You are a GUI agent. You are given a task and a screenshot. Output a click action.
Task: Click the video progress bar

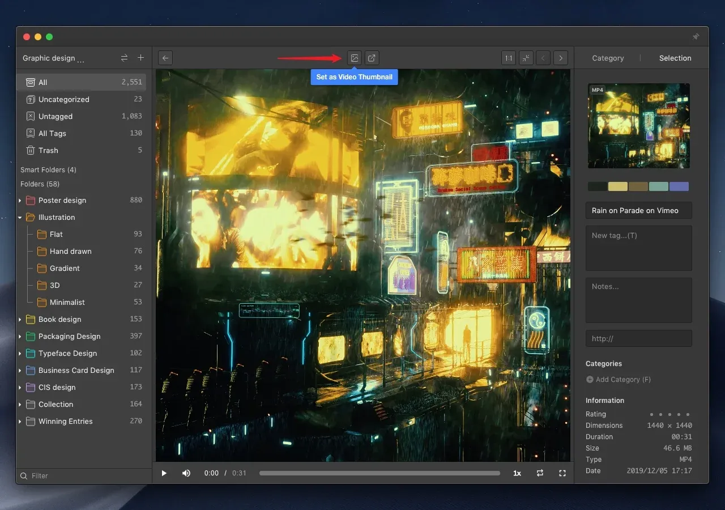click(x=379, y=473)
